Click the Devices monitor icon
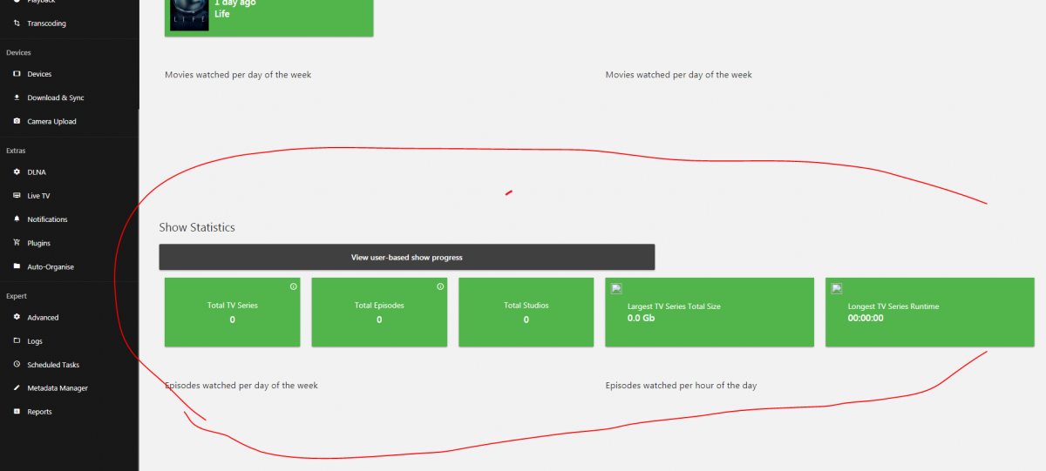The height and width of the screenshot is (471, 1046). 17,74
